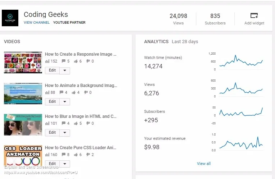The image size is (275, 179).
Task: Open the blurred portrait video thumbnail
Action: 23,125
